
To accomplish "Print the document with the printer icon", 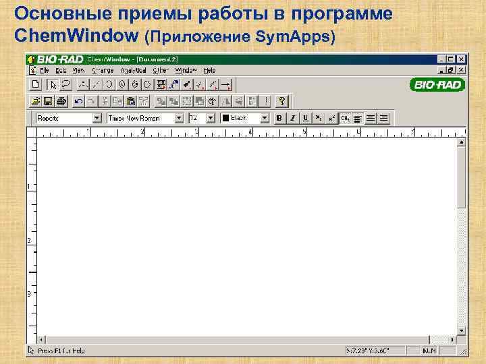I will pyautogui.click(x=61, y=101).
